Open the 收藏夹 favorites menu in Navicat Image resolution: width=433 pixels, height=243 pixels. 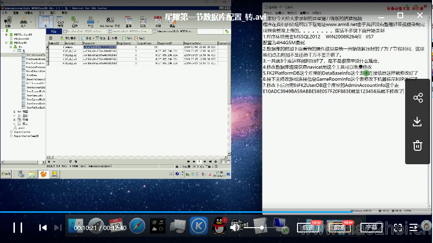[28, 12]
